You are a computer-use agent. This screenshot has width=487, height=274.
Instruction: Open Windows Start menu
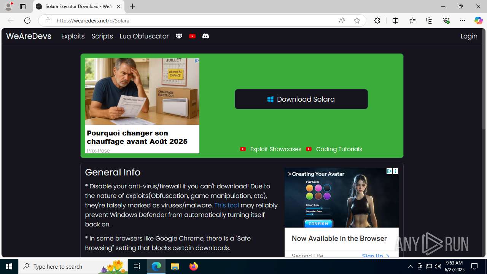[9, 266]
